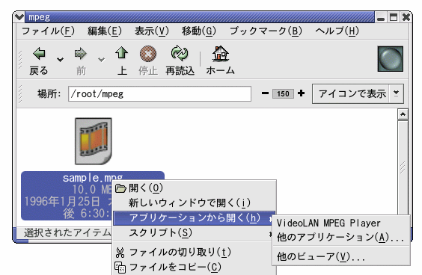Select 他のアプリケーション(A)... submenu entry

(x=340, y=238)
